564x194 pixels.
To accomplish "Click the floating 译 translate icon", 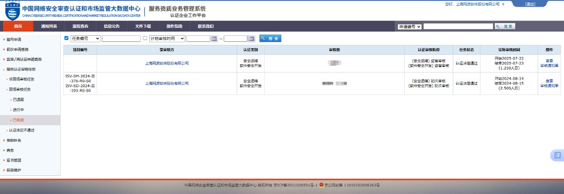I will tap(557, 155).
